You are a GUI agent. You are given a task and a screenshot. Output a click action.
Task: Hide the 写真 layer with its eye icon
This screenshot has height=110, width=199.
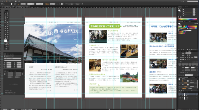click(179, 96)
